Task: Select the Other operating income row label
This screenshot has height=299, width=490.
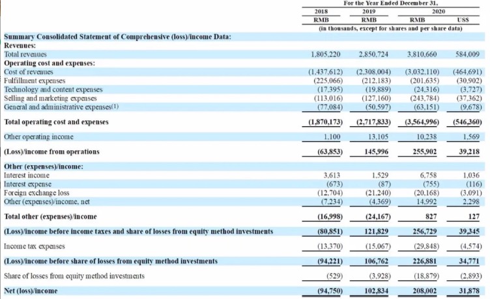Action: pos(38,137)
